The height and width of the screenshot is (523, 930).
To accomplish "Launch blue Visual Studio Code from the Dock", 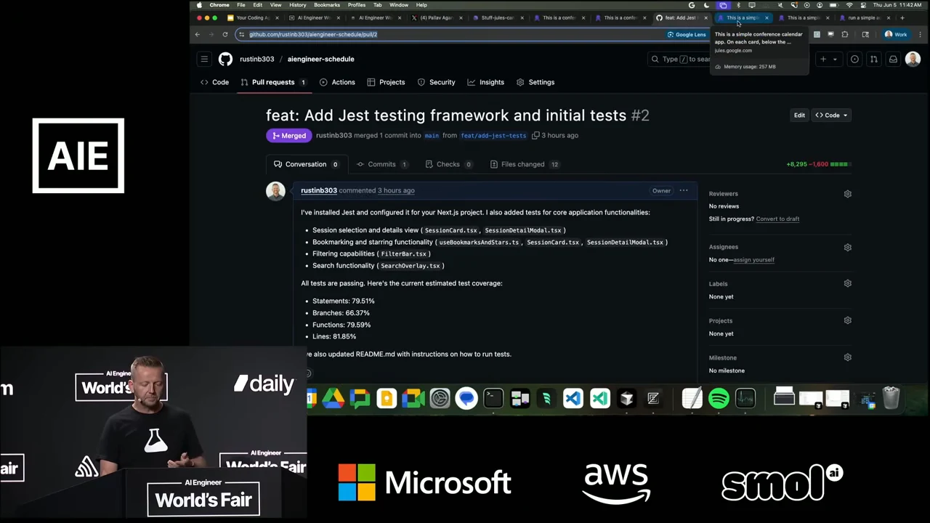I will pos(573,398).
